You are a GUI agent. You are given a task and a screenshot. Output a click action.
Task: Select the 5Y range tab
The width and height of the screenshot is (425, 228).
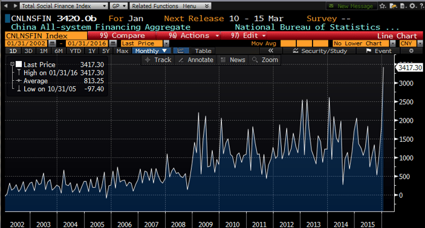106,51
